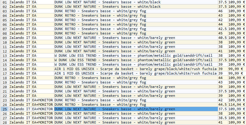This screenshot has height=125, width=246.
Task: Click the EA+MONITOR cell in row 28
Action: [43, 122]
